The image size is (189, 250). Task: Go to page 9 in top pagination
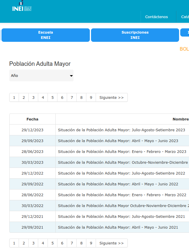91,98
